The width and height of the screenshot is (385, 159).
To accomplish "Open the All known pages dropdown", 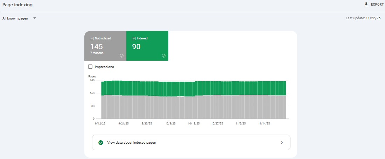I will tap(19, 18).
